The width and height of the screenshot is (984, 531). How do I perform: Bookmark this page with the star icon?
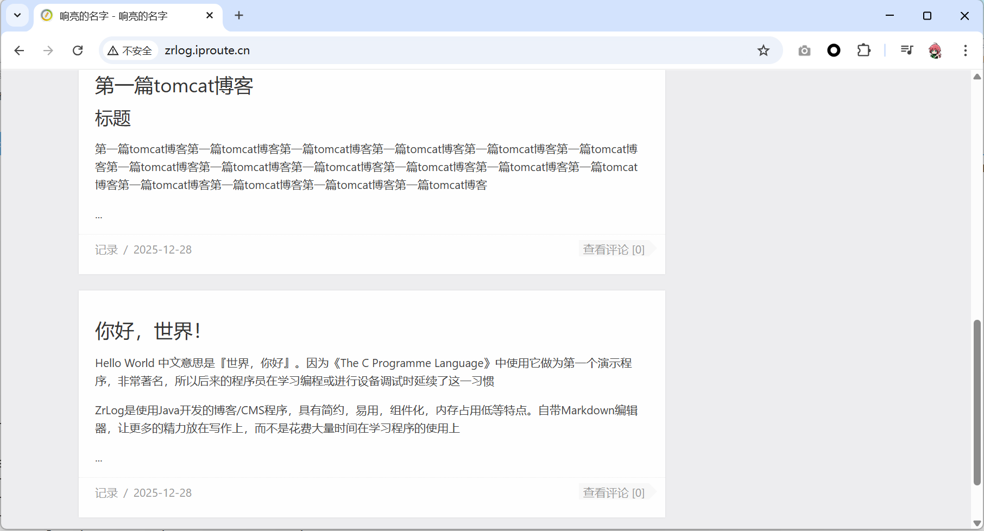(x=764, y=50)
